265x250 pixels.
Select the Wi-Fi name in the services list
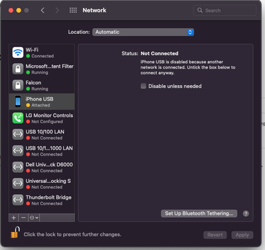32,50
